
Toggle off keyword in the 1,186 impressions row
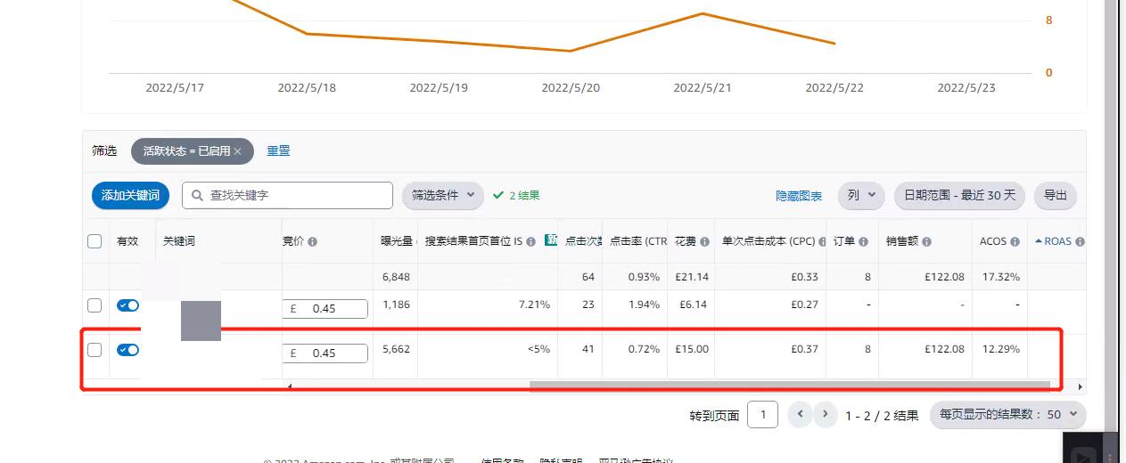point(127,305)
